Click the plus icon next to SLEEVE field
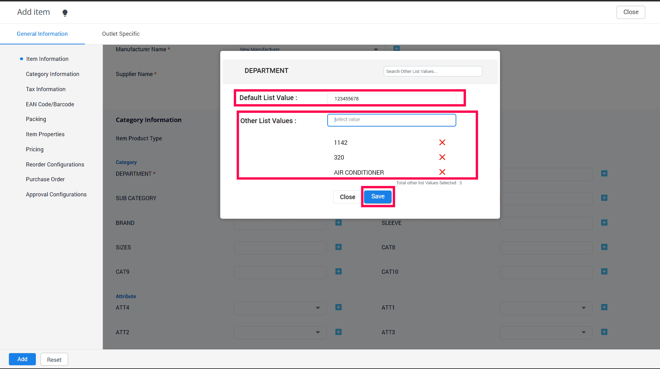 click(x=604, y=223)
